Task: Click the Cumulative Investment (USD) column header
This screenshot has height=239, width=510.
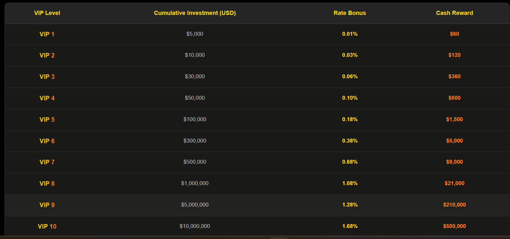Action: click(x=195, y=13)
